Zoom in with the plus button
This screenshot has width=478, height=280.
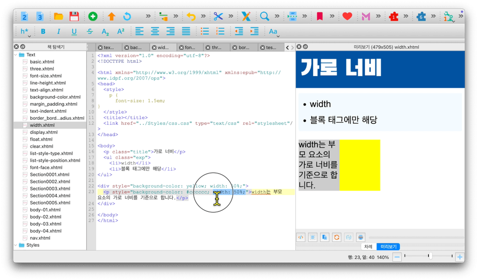460,257
